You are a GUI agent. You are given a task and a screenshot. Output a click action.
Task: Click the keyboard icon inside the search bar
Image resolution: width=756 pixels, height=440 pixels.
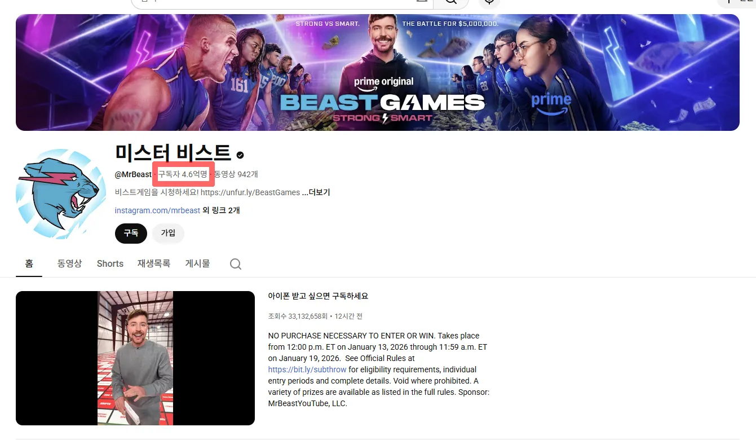(421, 2)
